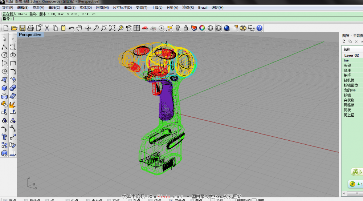Click the new layer icon in layers panel
Image resolution: width=363 pixels, height=201 pixels.
344,41
